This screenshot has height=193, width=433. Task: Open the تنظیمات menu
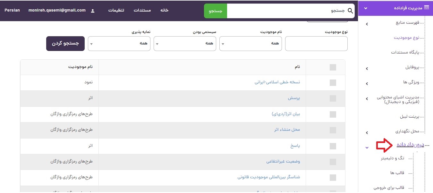116,10
